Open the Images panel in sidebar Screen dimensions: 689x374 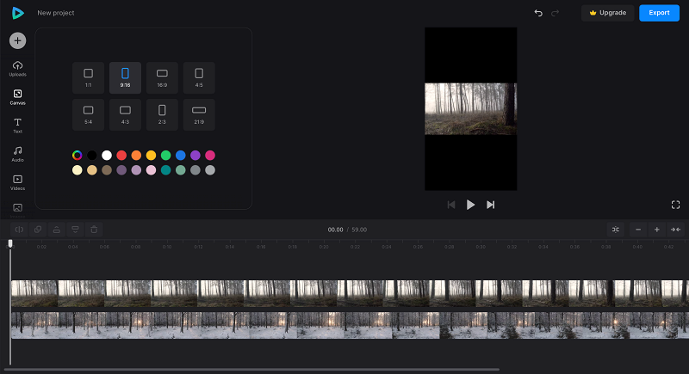17,209
